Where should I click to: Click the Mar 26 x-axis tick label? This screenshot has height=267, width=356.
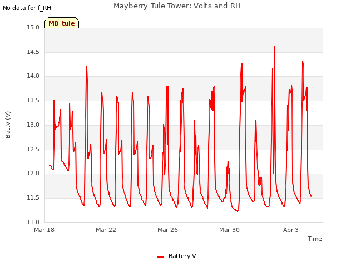pyautogui.click(x=167, y=230)
